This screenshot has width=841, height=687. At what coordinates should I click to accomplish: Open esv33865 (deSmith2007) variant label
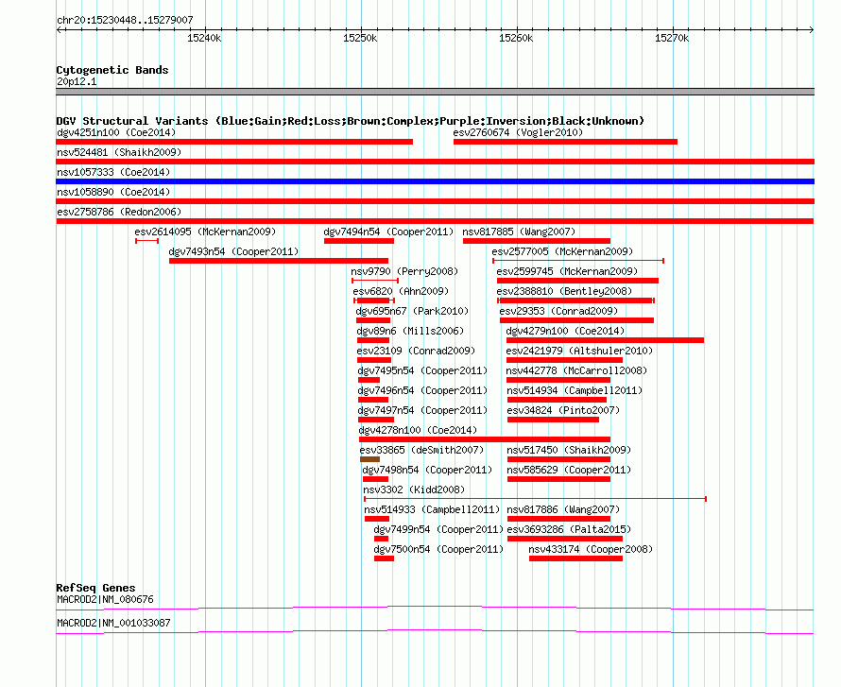(421, 450)
